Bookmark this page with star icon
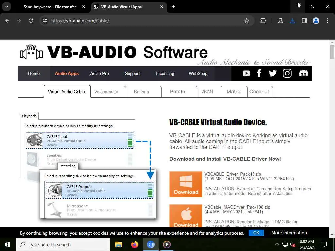This screenshot has width=335, height=251. tap(247, 21)
